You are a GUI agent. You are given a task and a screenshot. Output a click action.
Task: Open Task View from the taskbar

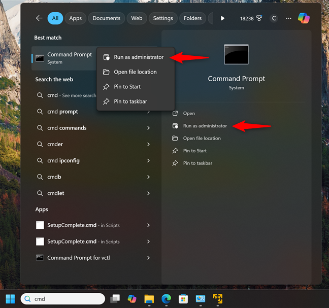click(115, 299)
